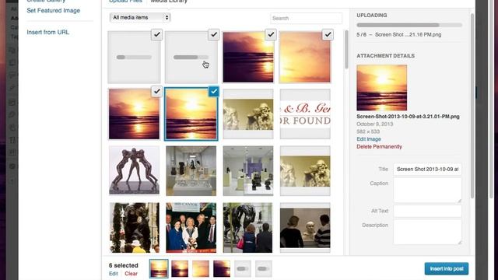Uncheck the blue checkmark on highlighted sunset
Image resolution: width=498 pixels, height=280 pixels.
click(x=214, y=92)
